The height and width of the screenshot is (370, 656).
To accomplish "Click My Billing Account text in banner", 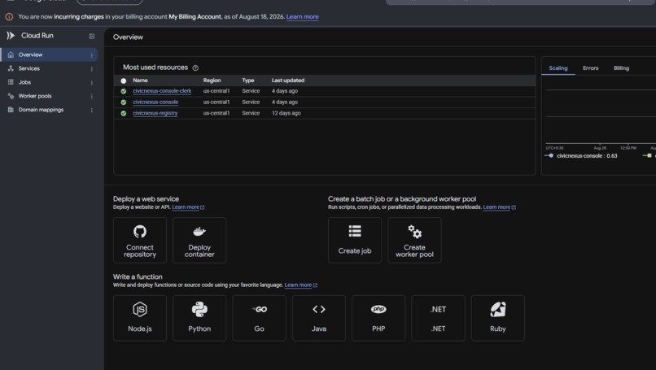I will (195, 17).
